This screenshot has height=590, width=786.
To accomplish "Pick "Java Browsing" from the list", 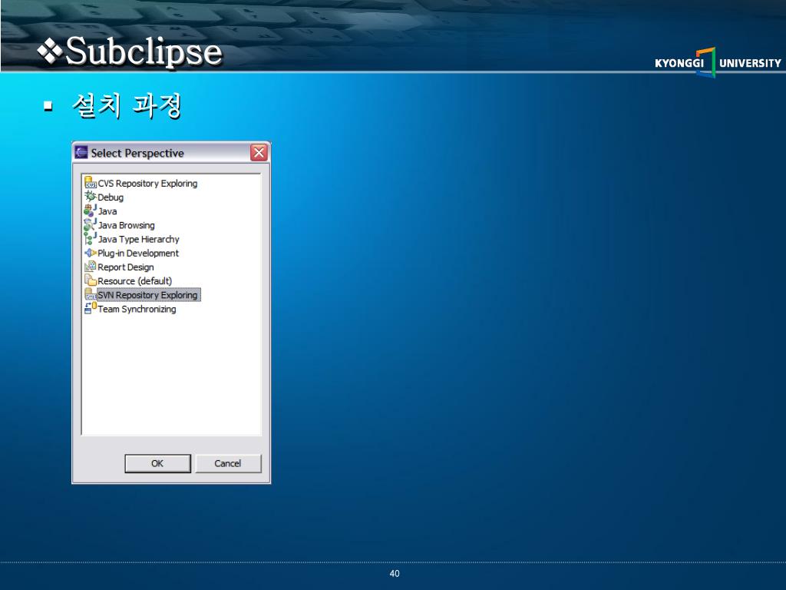I will coord(126,226).
